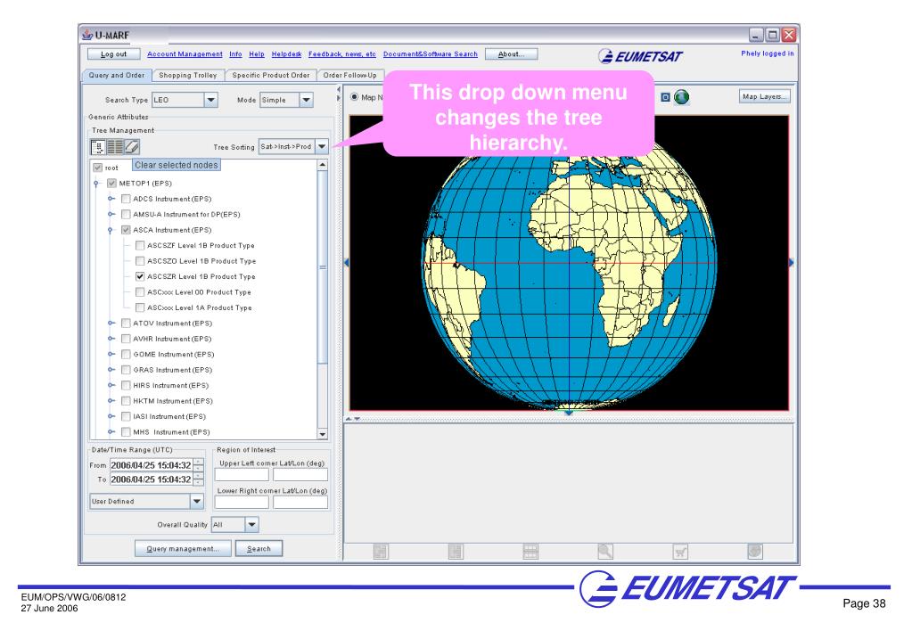912x631 pixels.
Task: Collapse the METOP1 (EPS) tree node
Action: click(x=96, y=184)
